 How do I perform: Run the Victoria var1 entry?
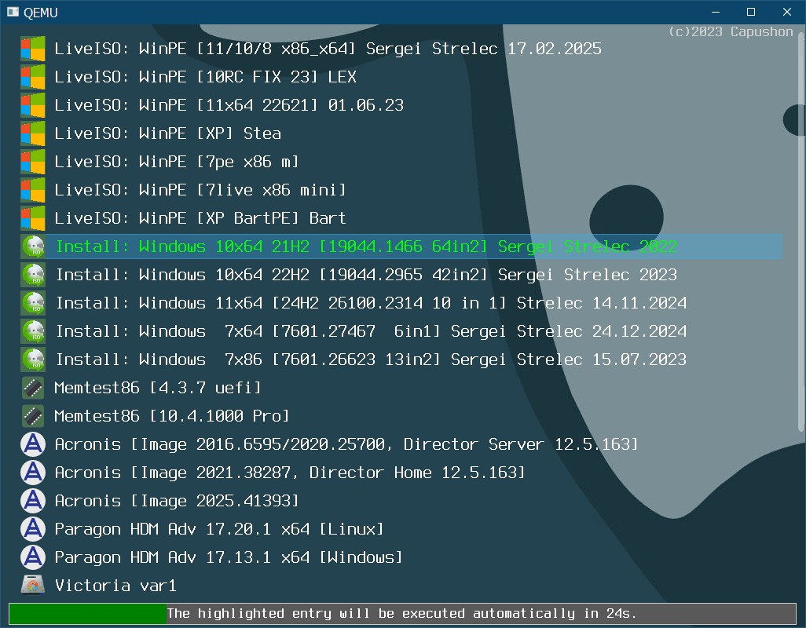[115, 586]
